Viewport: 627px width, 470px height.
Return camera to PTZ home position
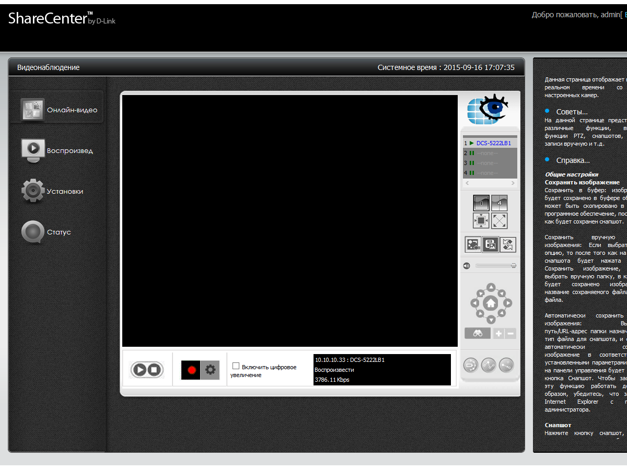[x=491, y=303]
